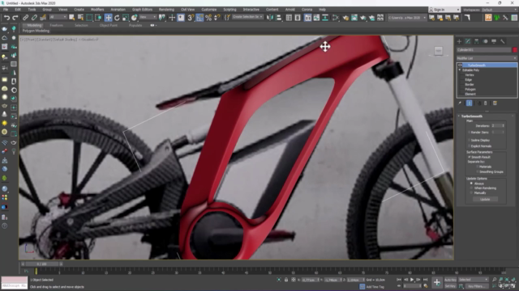The width and height of the screenshot is (519, 291).
Task: Click the Iterations value field
Action: tap(495, 126)
